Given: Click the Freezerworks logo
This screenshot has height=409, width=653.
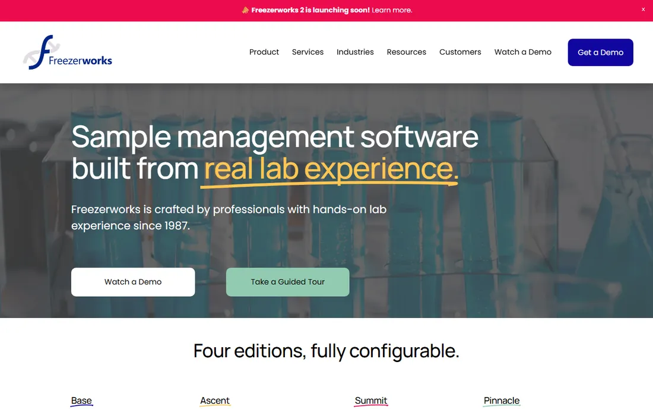Looking at the screenshot, I should coord(68,52).
